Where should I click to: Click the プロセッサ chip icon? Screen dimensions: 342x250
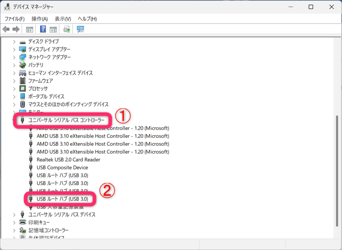point(23,89)
